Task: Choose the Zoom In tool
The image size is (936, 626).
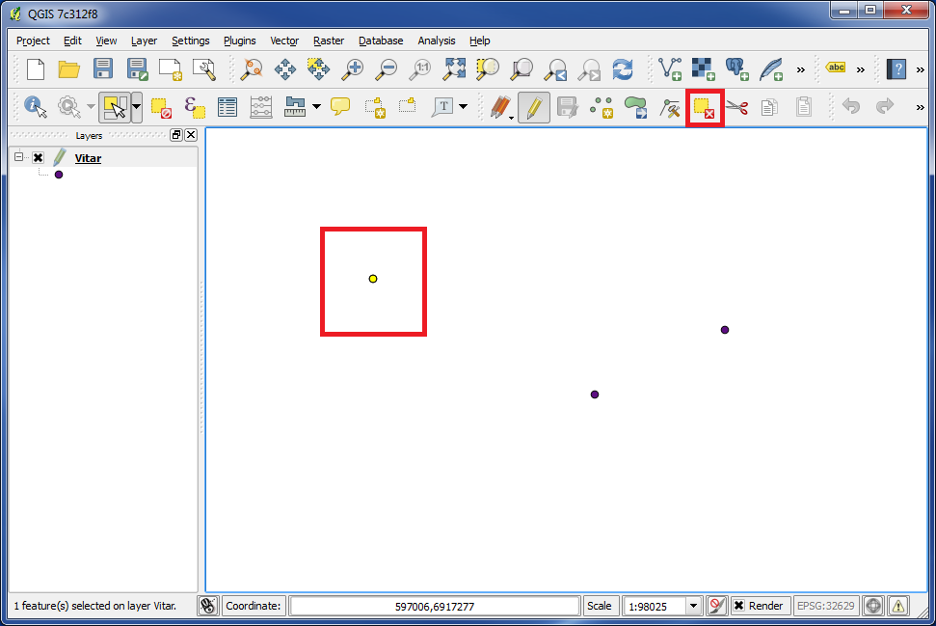Action: pyautogui.click(x=352, y=69)
